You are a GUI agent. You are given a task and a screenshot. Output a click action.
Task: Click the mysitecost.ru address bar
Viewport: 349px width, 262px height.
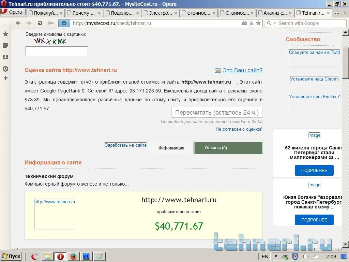156,23
